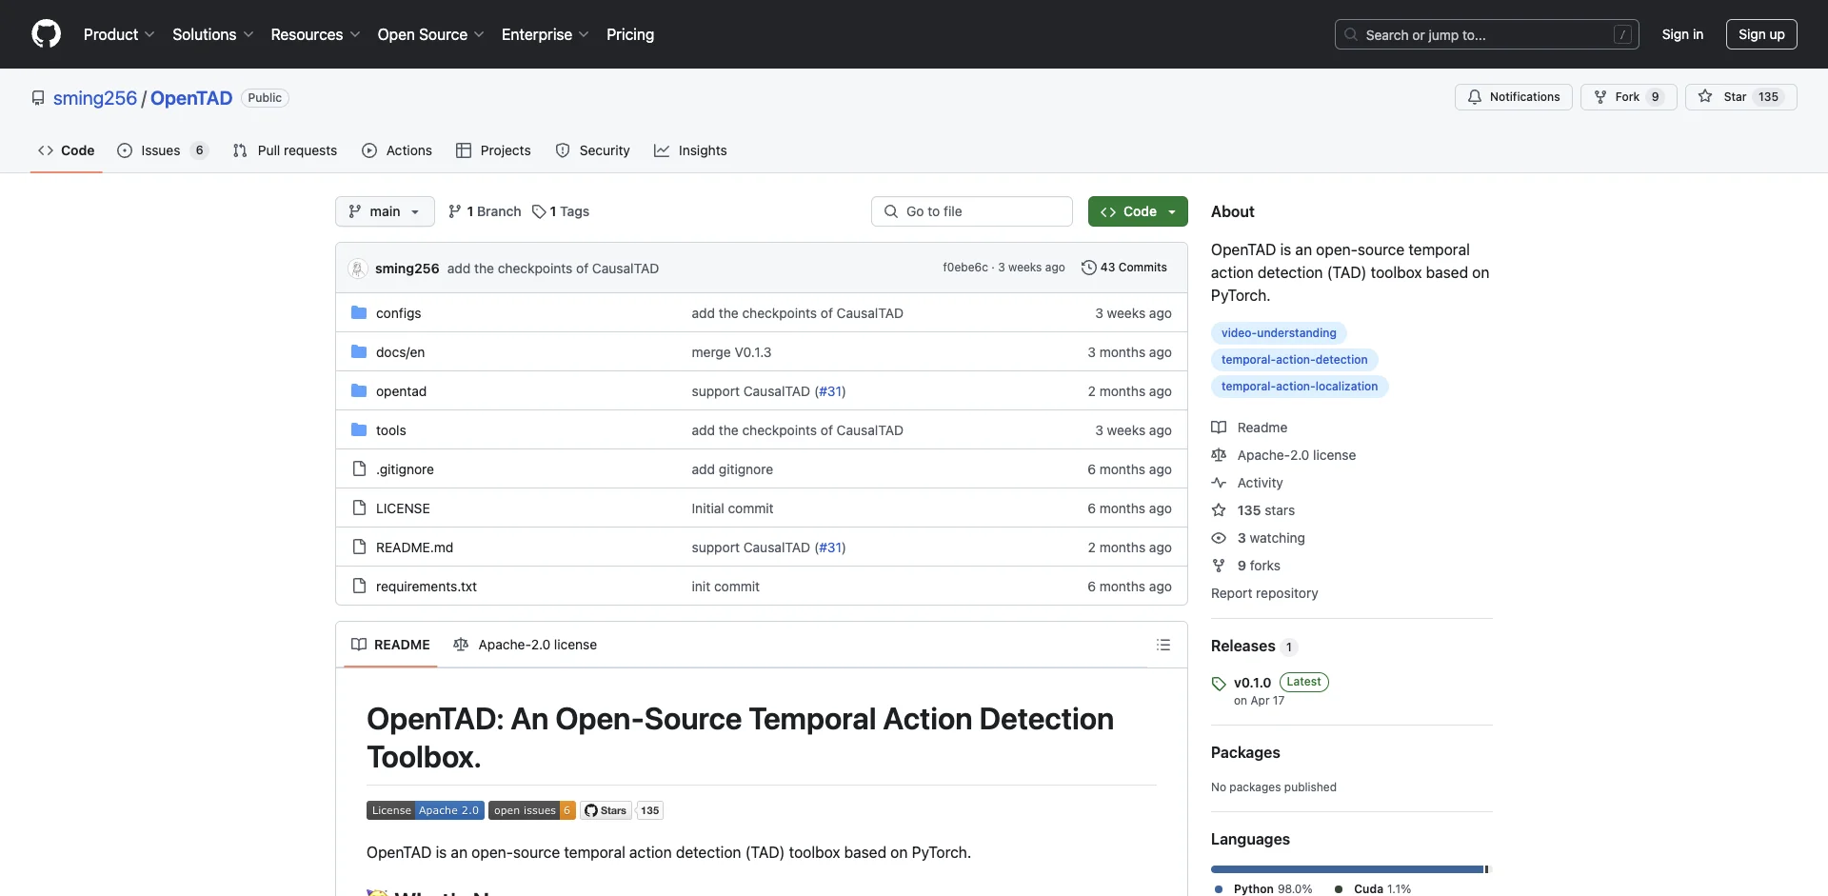Click the README.md file icon
Screen dimensions: 1828x896
[x=359, y=547]
